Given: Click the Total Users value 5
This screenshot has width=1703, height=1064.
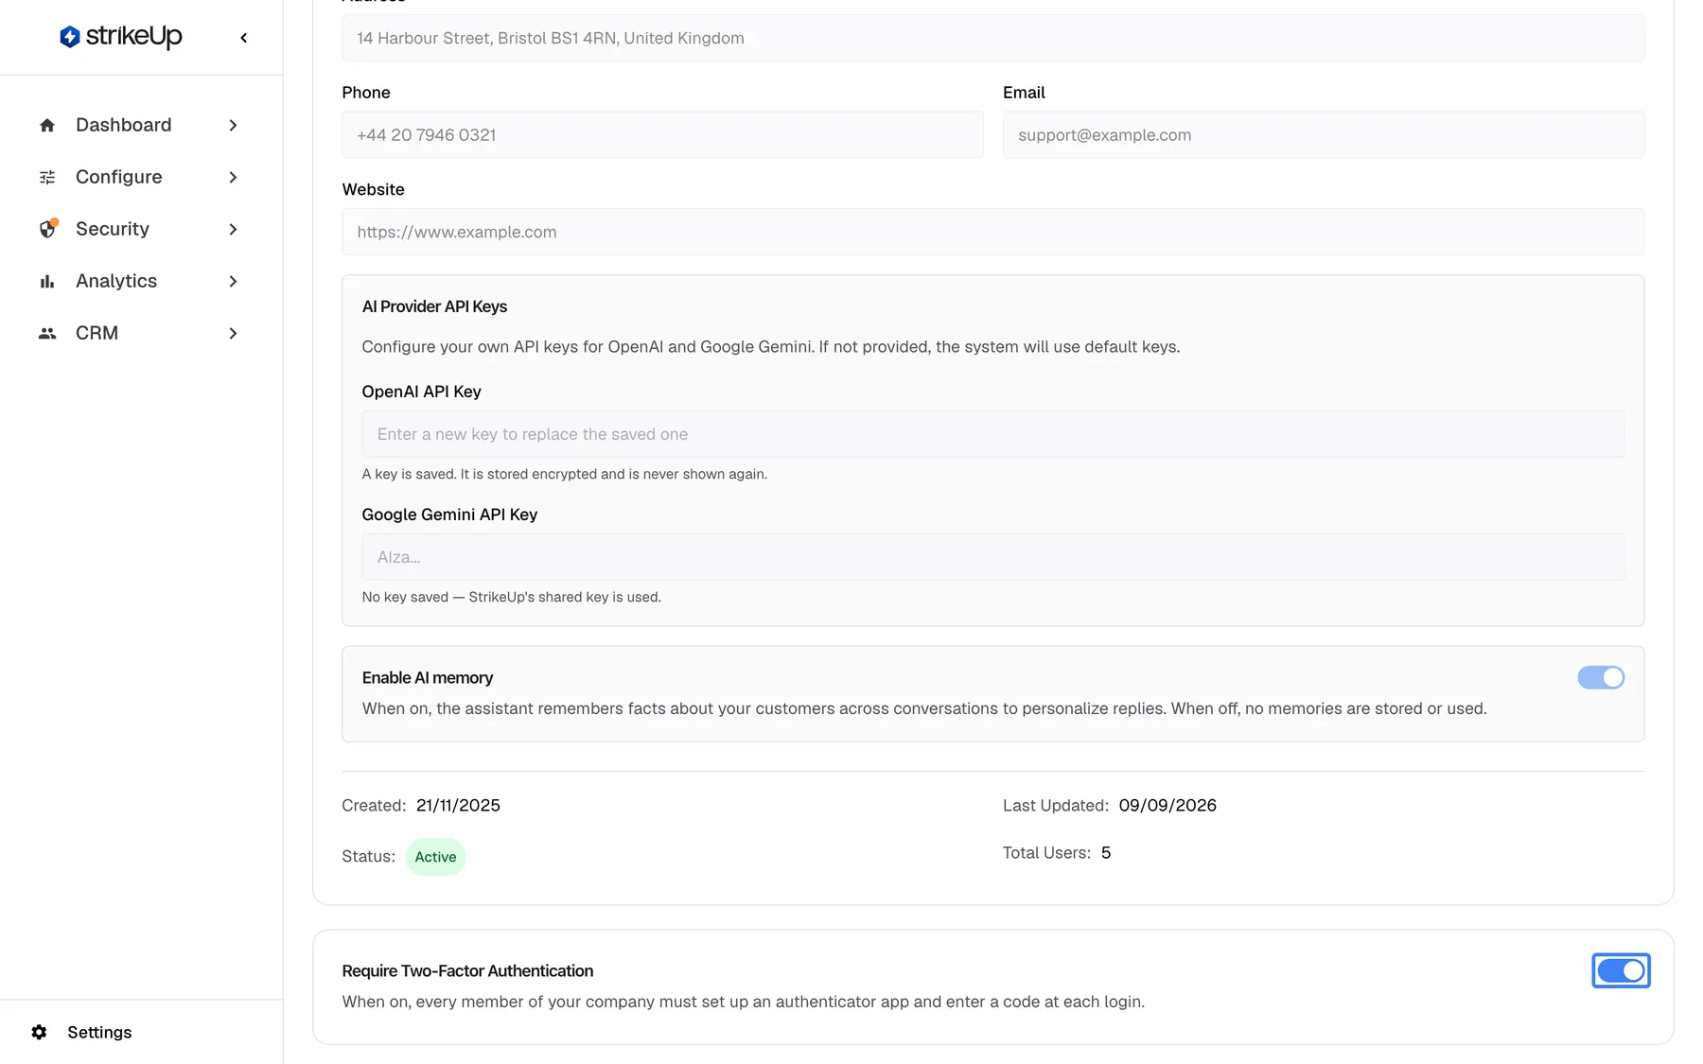Looking at the screenshot, I should point(1106,853).
